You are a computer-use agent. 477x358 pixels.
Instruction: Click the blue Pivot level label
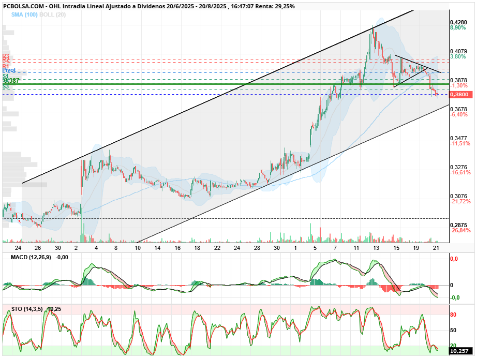9,70
